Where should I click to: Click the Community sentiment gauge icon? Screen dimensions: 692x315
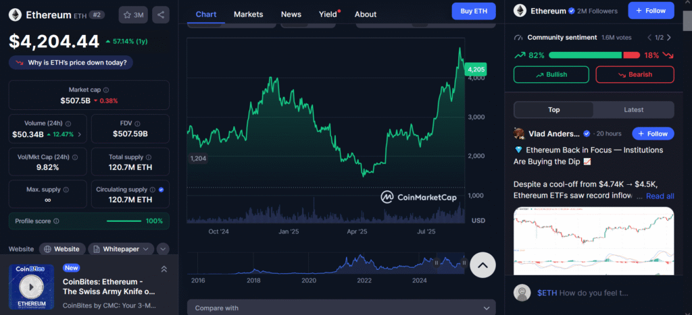[518, 38]
